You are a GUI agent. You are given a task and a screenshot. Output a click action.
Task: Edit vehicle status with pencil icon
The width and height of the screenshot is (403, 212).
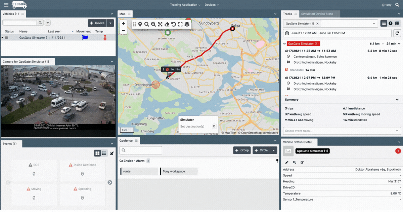(287, 162)
